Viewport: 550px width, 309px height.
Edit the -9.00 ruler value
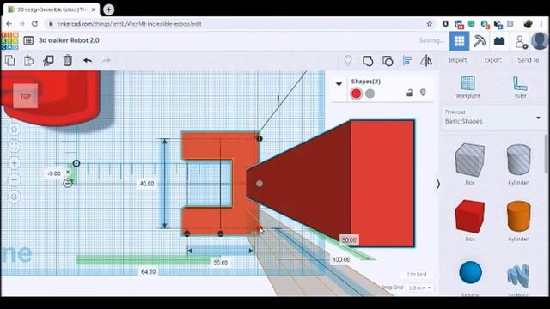[54, 173]
